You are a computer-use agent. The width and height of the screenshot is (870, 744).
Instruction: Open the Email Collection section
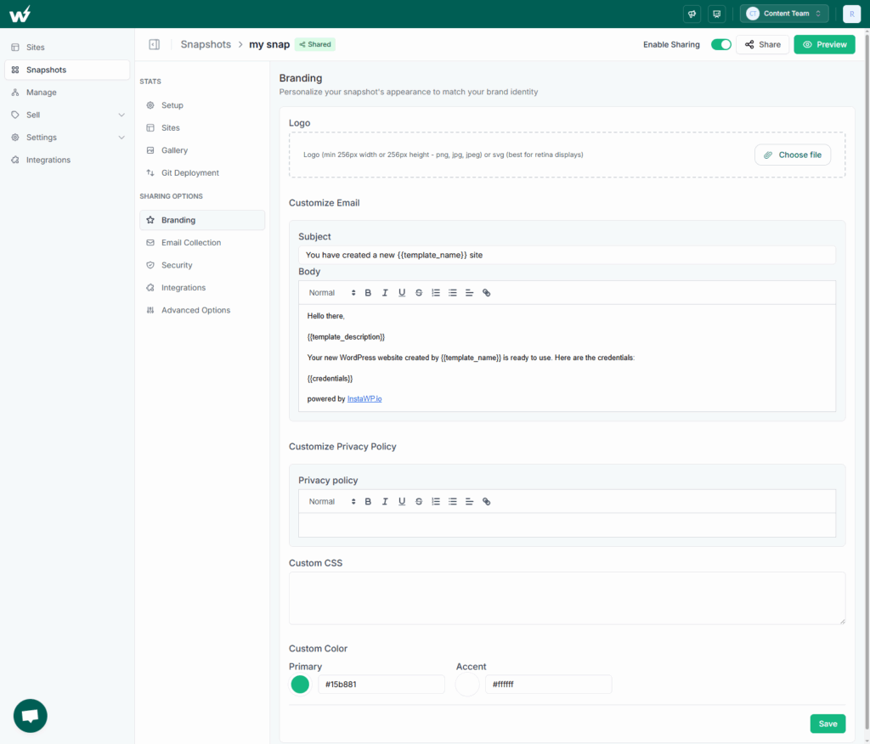(202, 242)
